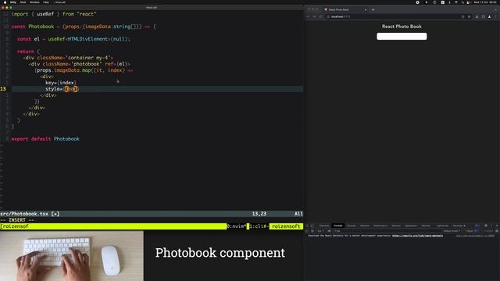Click the React Photo Book heading

(402, 27)
